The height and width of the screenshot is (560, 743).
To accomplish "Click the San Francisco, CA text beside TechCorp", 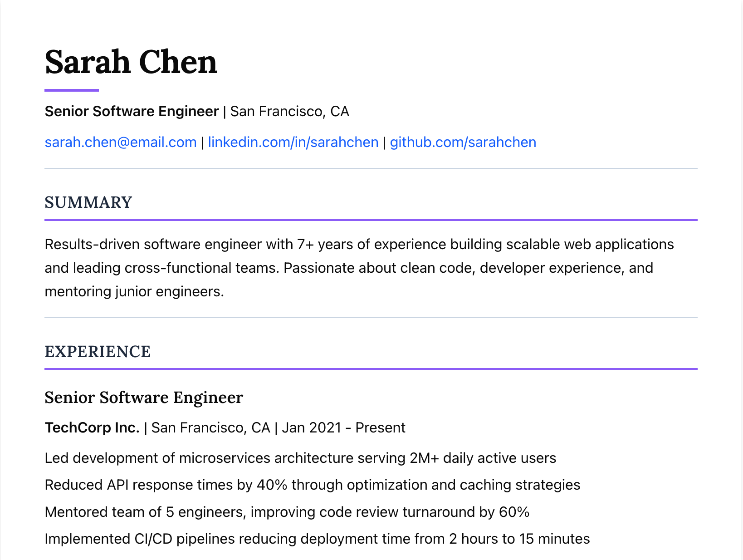I will click(x=210, y=428).
